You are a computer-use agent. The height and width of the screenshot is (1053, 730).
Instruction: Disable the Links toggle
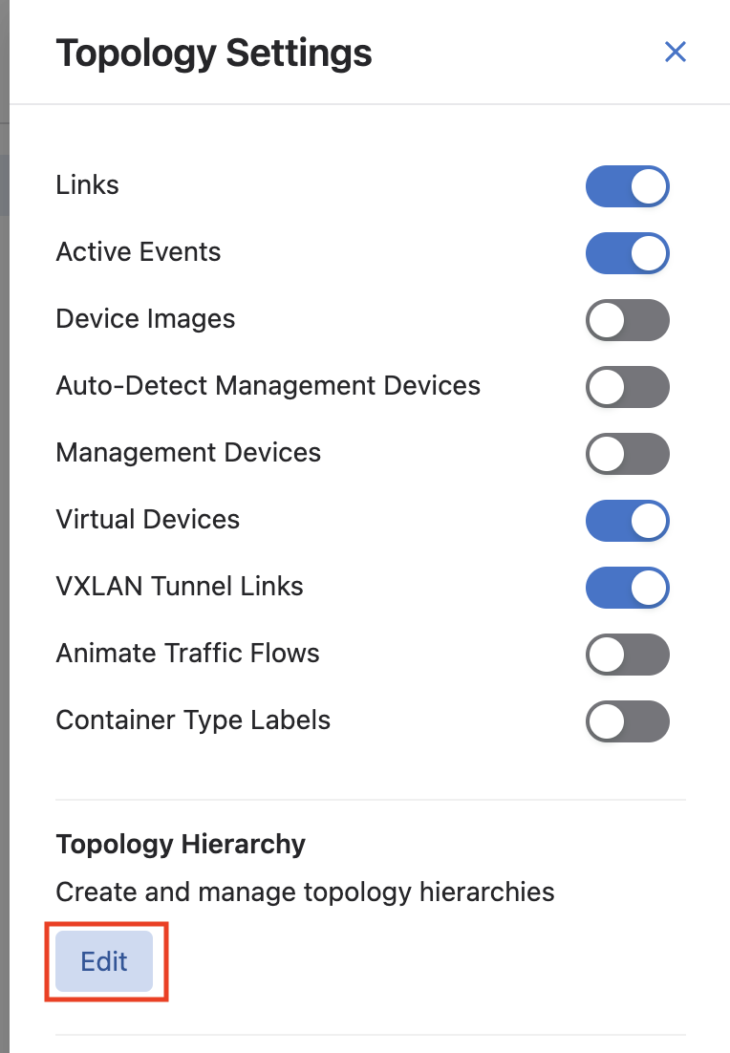point(627,186)
